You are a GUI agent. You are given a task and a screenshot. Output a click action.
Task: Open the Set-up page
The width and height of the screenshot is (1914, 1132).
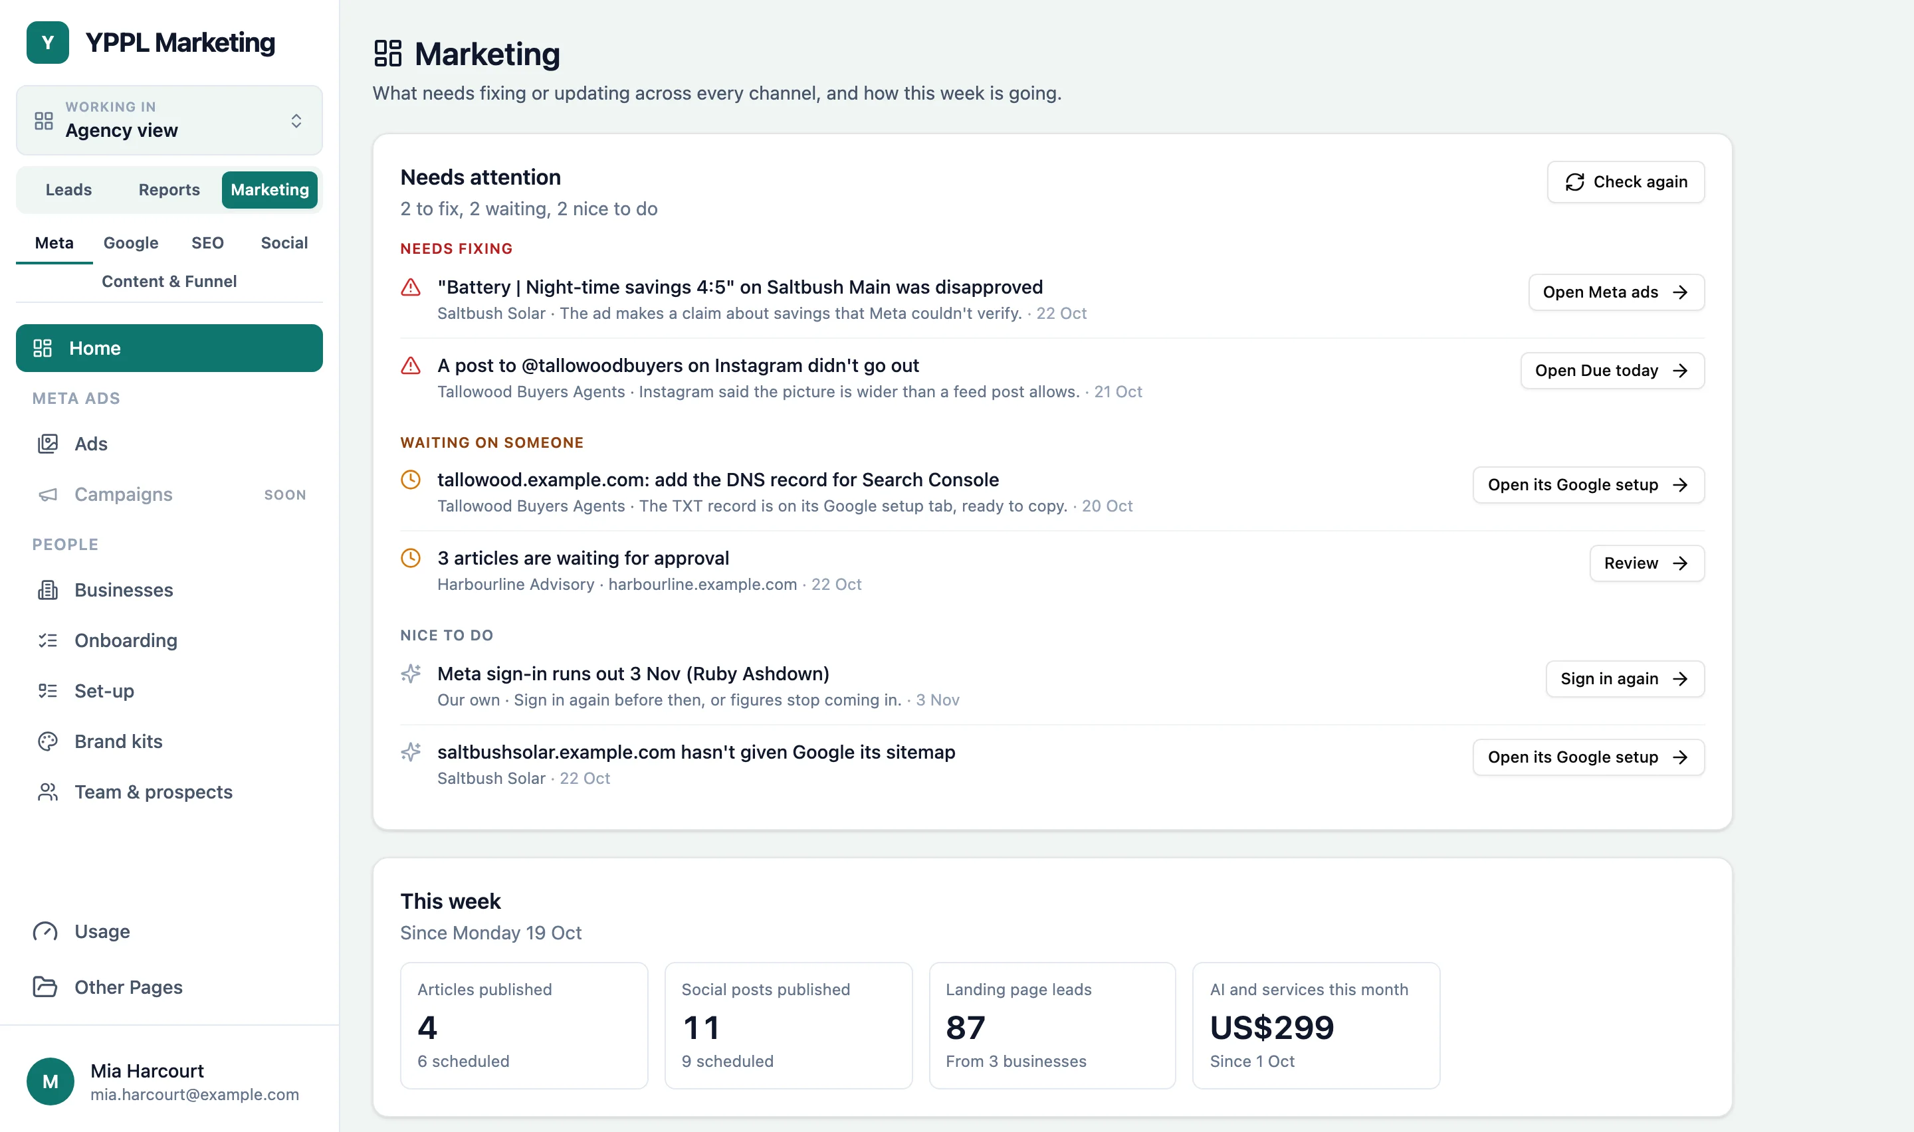[169, 690]
